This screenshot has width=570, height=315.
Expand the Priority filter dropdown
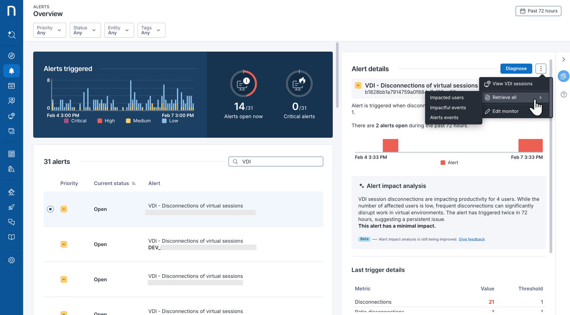(x=49, y=30)
